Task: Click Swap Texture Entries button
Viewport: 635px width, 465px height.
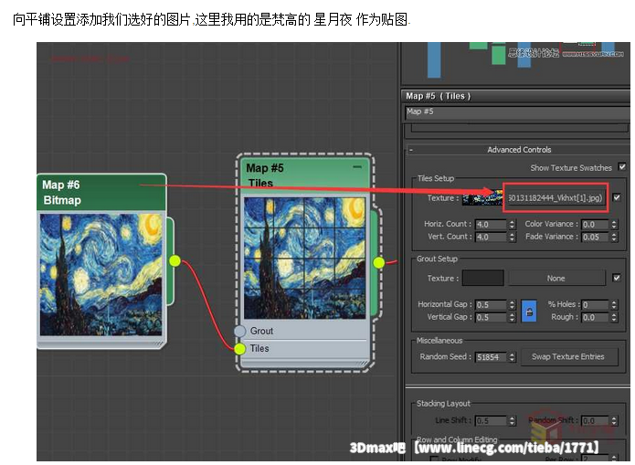Action: pyautogui.click(x=568, y=357)
